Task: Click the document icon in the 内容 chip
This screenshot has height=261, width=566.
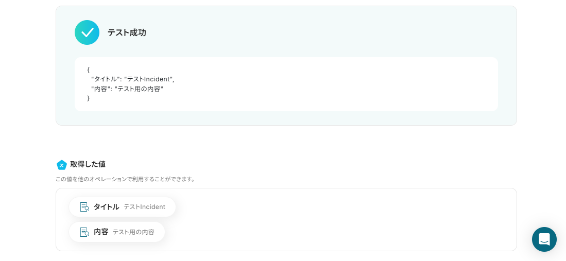Action: (84, 232)
